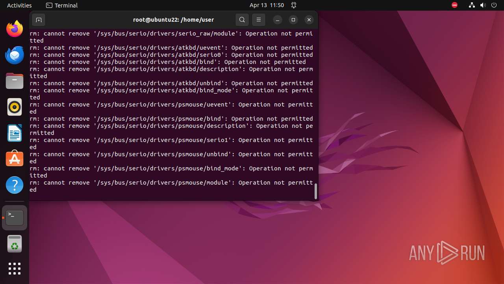Maximize the terminal window
The height and width of the screenshot is (284, 504).
293,20
